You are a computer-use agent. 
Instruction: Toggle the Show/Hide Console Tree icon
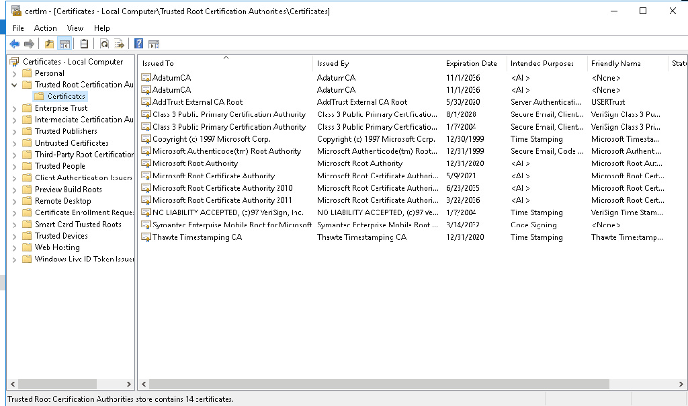(65, 44)
